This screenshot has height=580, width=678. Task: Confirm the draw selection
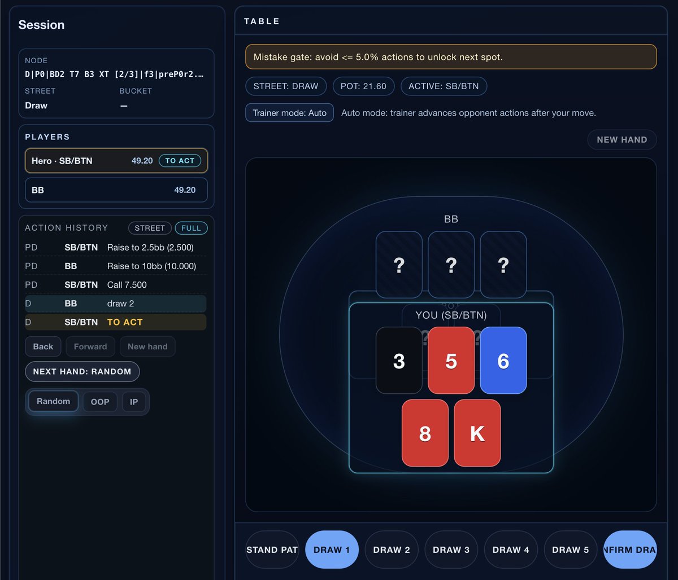(630, 550)
